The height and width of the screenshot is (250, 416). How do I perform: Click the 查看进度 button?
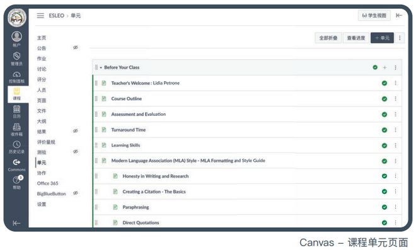[356, 38]
